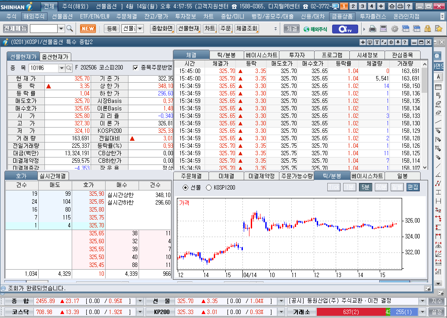Select the erase ALL tool in sidebar
This screenshot has height=318, width=447.
pos(438,104)
